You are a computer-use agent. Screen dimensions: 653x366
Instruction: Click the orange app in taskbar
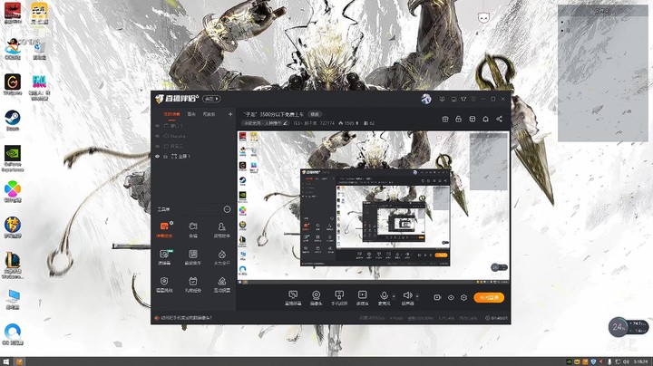click(x=19, y=361)
